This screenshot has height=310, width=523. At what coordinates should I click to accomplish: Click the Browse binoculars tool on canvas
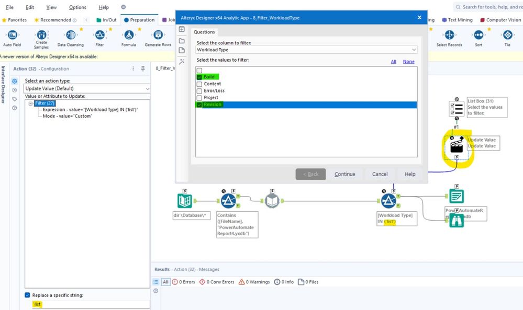click(457, 220)
